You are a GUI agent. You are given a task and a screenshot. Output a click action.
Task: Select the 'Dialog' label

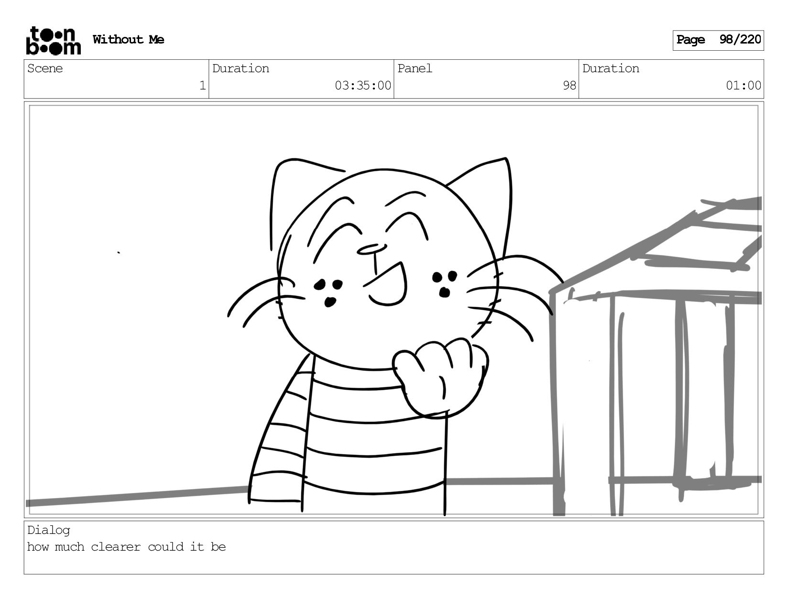pos(48,530)
